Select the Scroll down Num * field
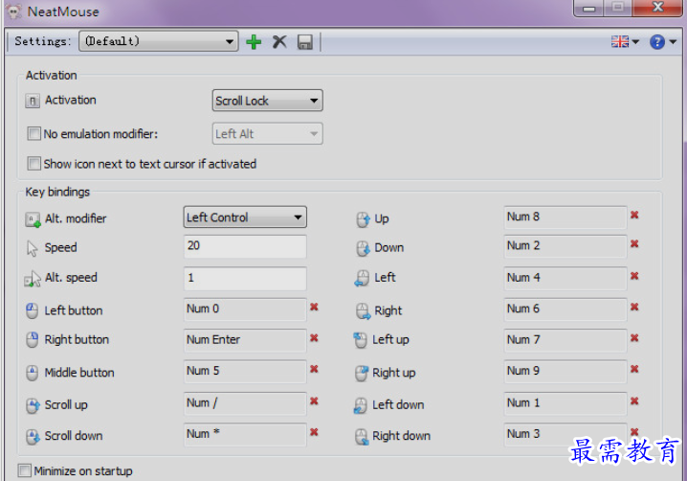Image resolution: width=687 pixels, height=481 pixels. point(245,434)
